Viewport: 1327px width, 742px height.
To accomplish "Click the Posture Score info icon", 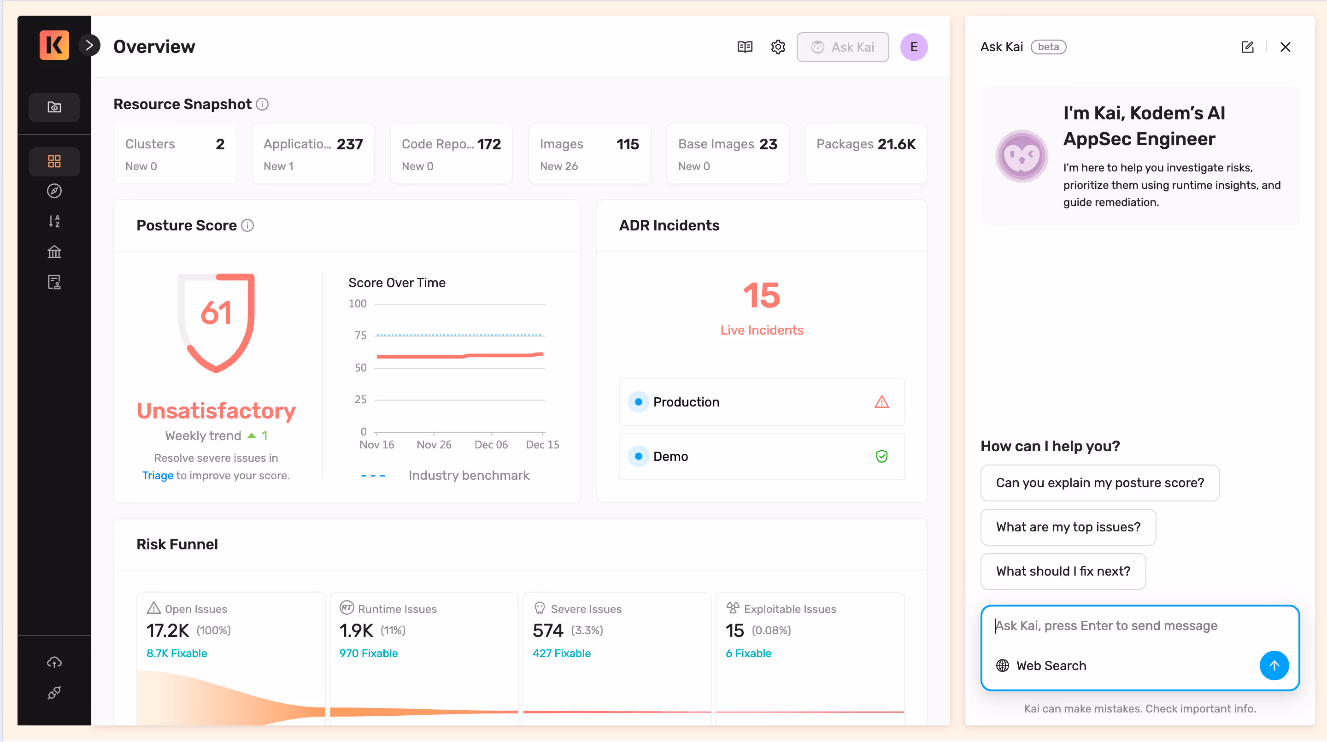I will [x=248, y=226].
